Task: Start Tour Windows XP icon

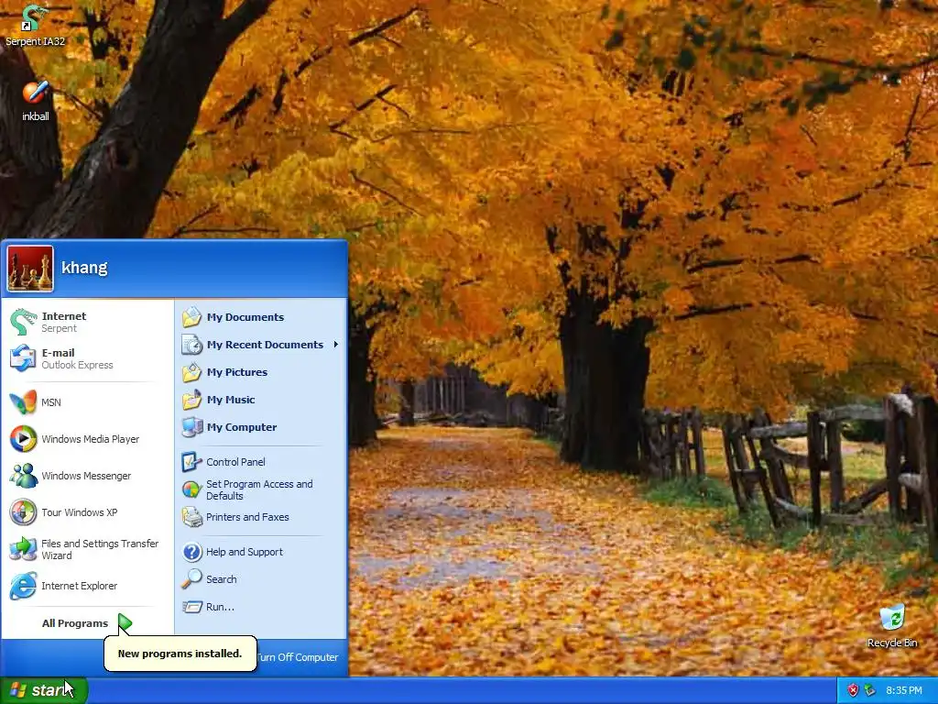Action: (x=23, y=512)
